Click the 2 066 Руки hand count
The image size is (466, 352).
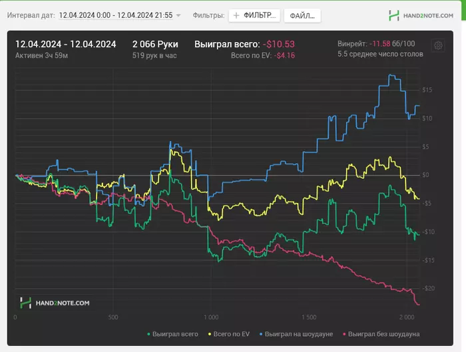[x=155, y=45]
